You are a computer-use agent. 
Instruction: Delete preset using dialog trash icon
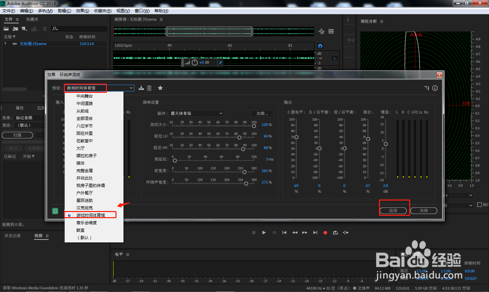(x=149, y=88)
